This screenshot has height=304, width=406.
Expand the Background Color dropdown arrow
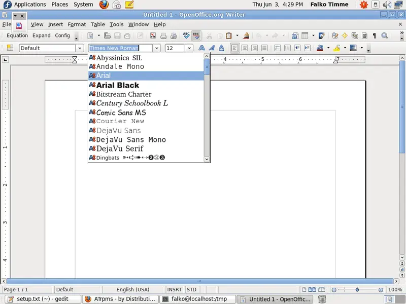coord(361,48)
